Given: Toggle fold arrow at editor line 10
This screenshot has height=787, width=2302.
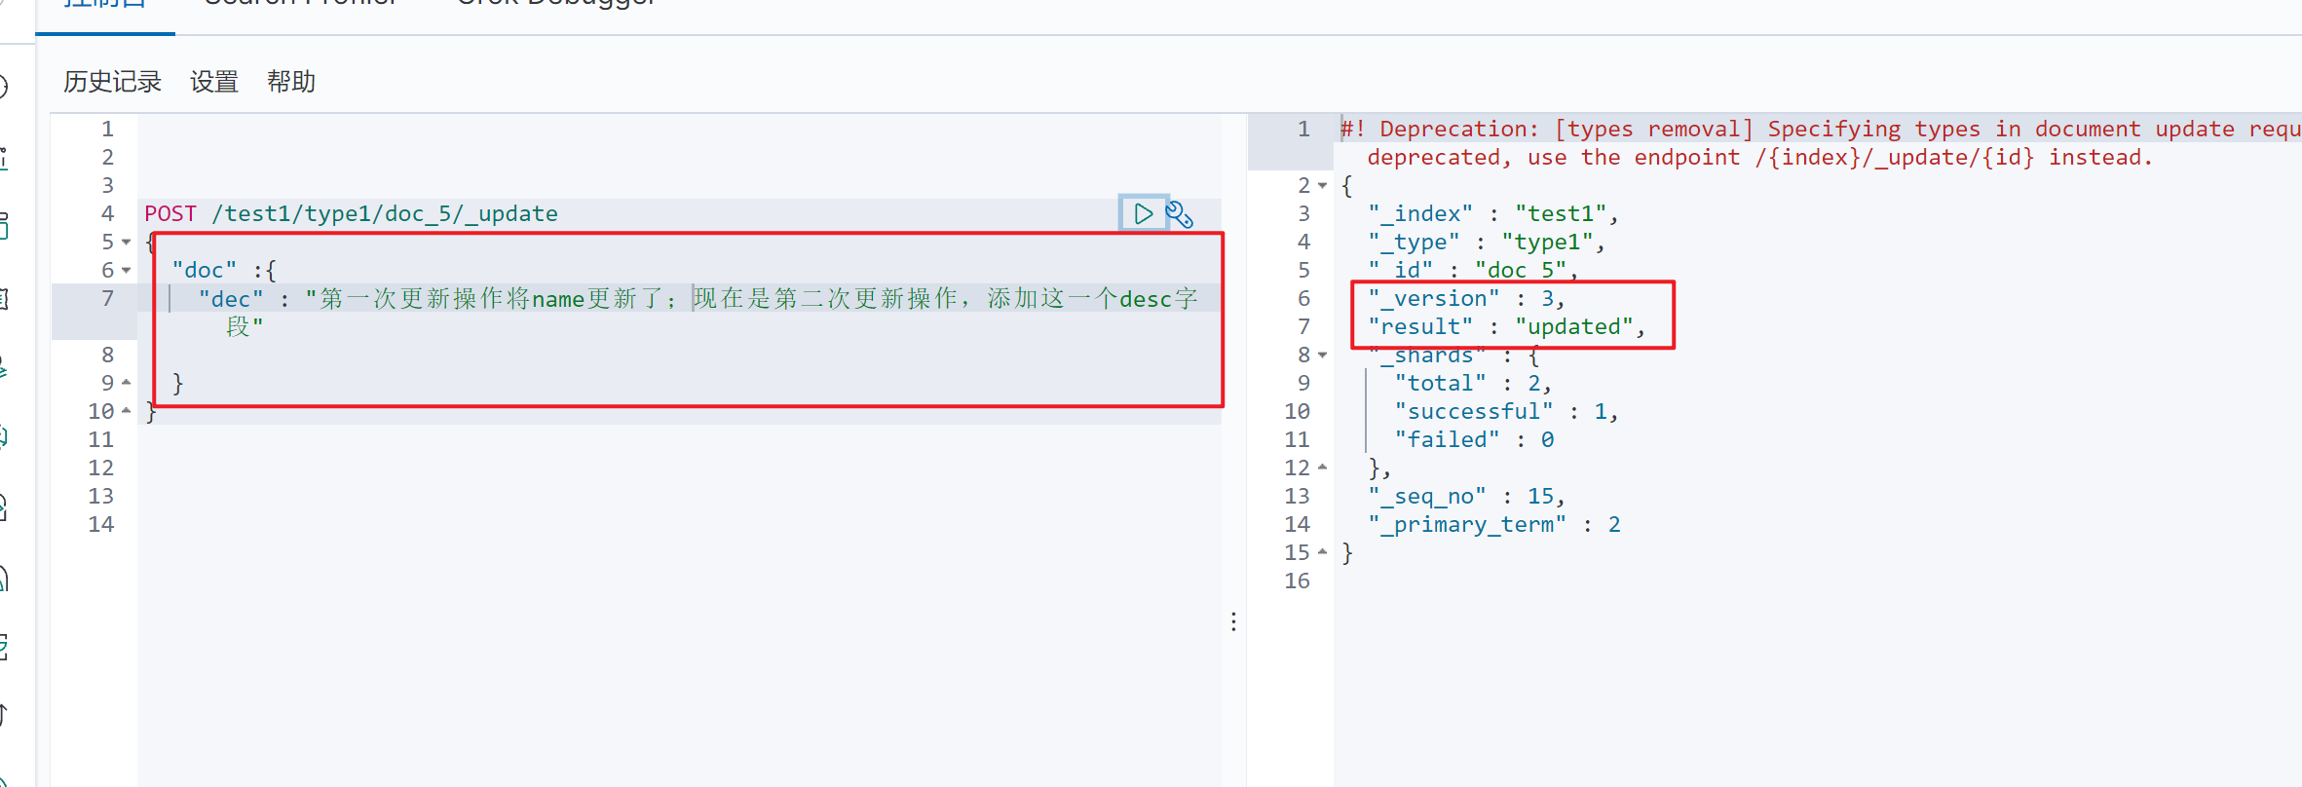Looking at the screenshot, I should point(127,411).
